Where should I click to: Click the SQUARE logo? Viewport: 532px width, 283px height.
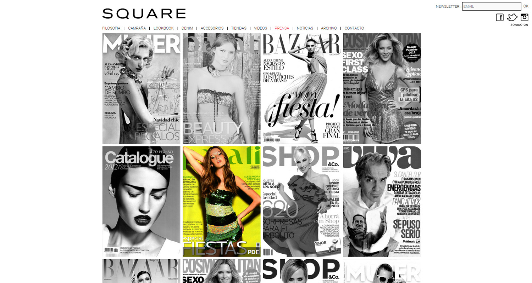pyautogui.click(x=144, y=14)
